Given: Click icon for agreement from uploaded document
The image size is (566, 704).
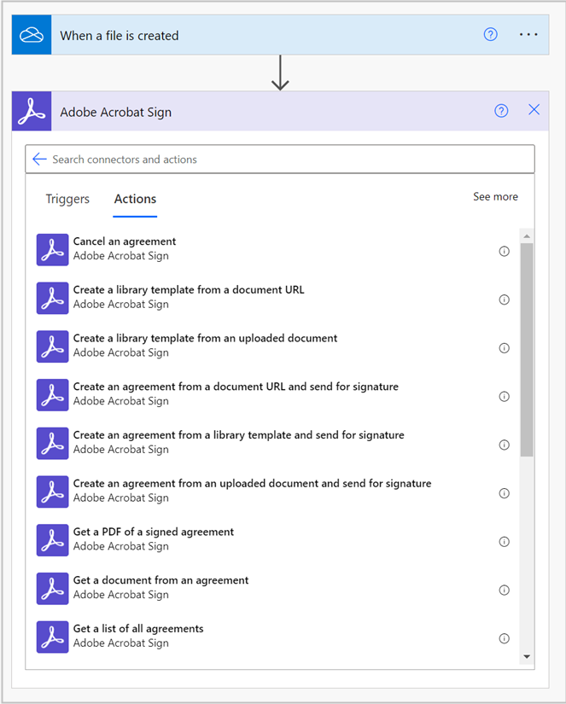Looking at the screenshot, I should (x=53, y=492).
